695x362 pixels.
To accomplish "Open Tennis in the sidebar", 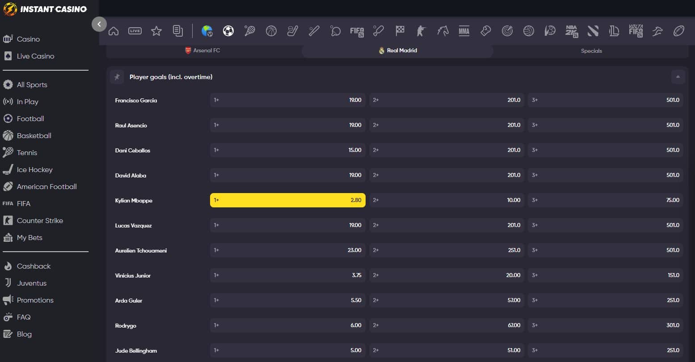I will [27, 153].
